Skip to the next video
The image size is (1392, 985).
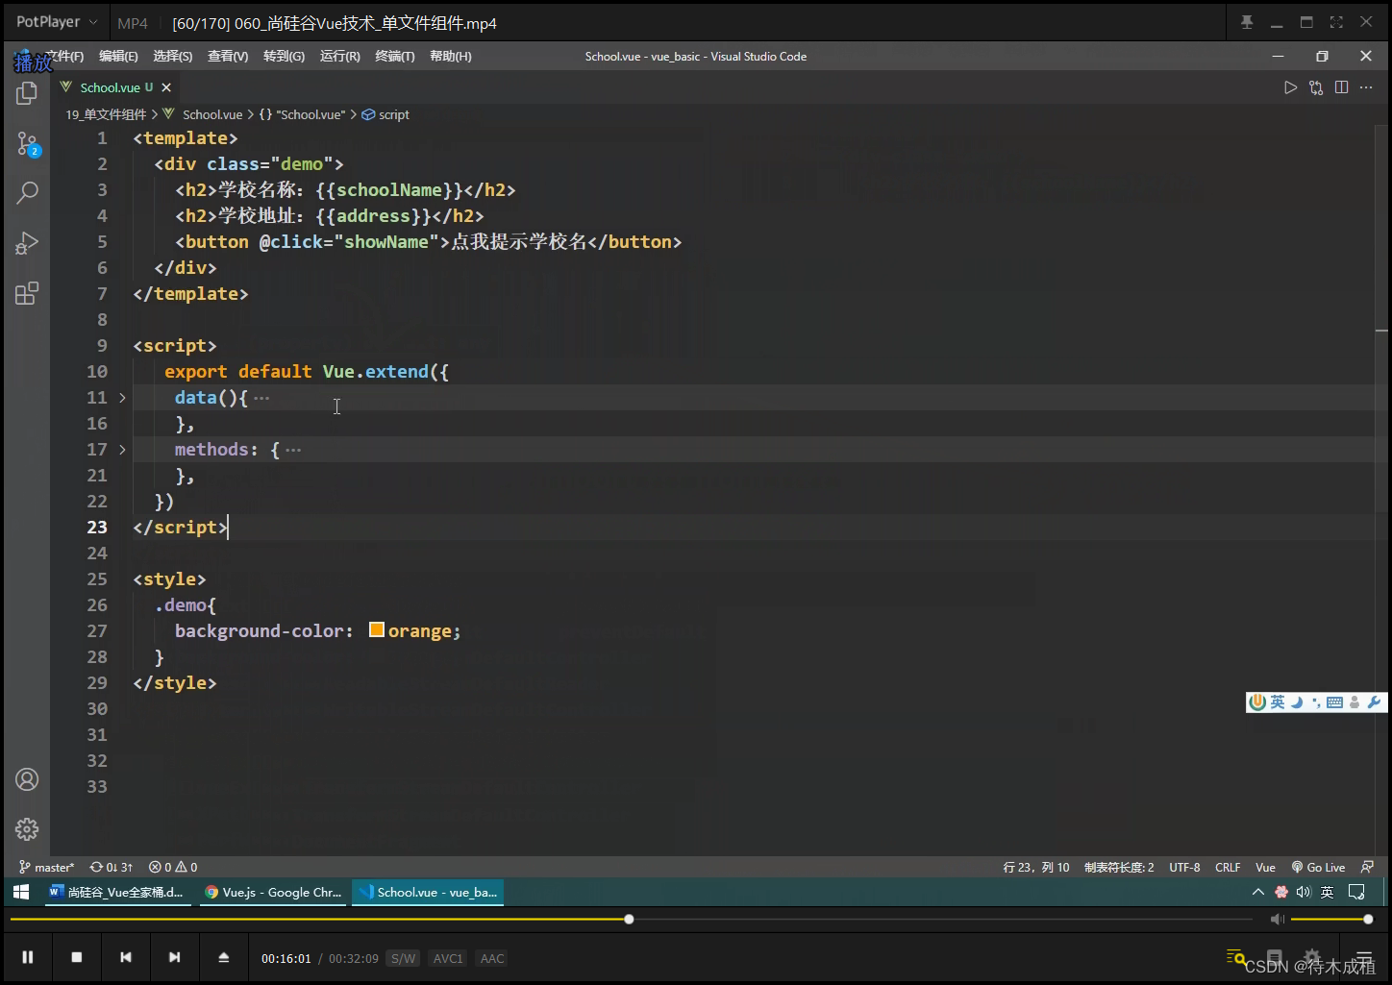(x=174, y=957)
